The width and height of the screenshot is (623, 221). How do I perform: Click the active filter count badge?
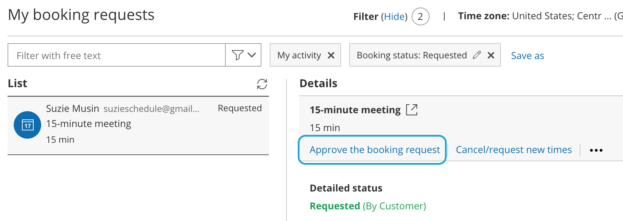(420, 16)
